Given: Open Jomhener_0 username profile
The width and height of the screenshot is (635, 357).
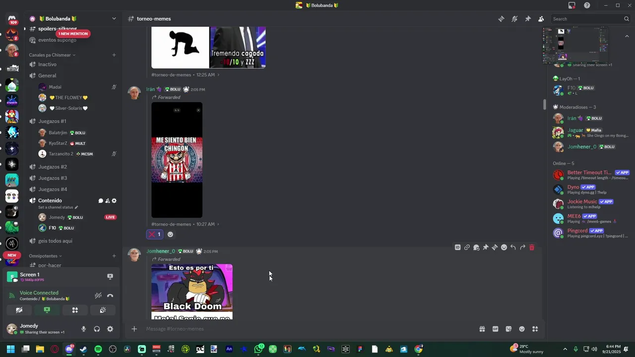Looking at the screenshot, I should tap(160, 251).
